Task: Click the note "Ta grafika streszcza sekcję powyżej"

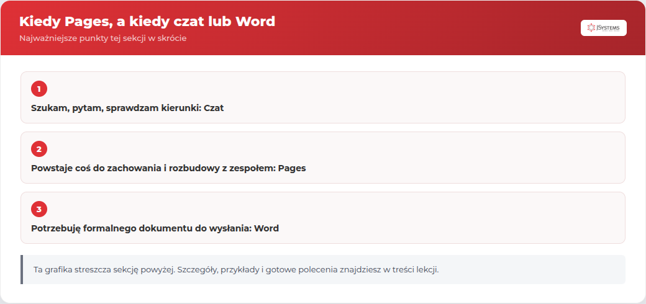Action: point(323,269)
